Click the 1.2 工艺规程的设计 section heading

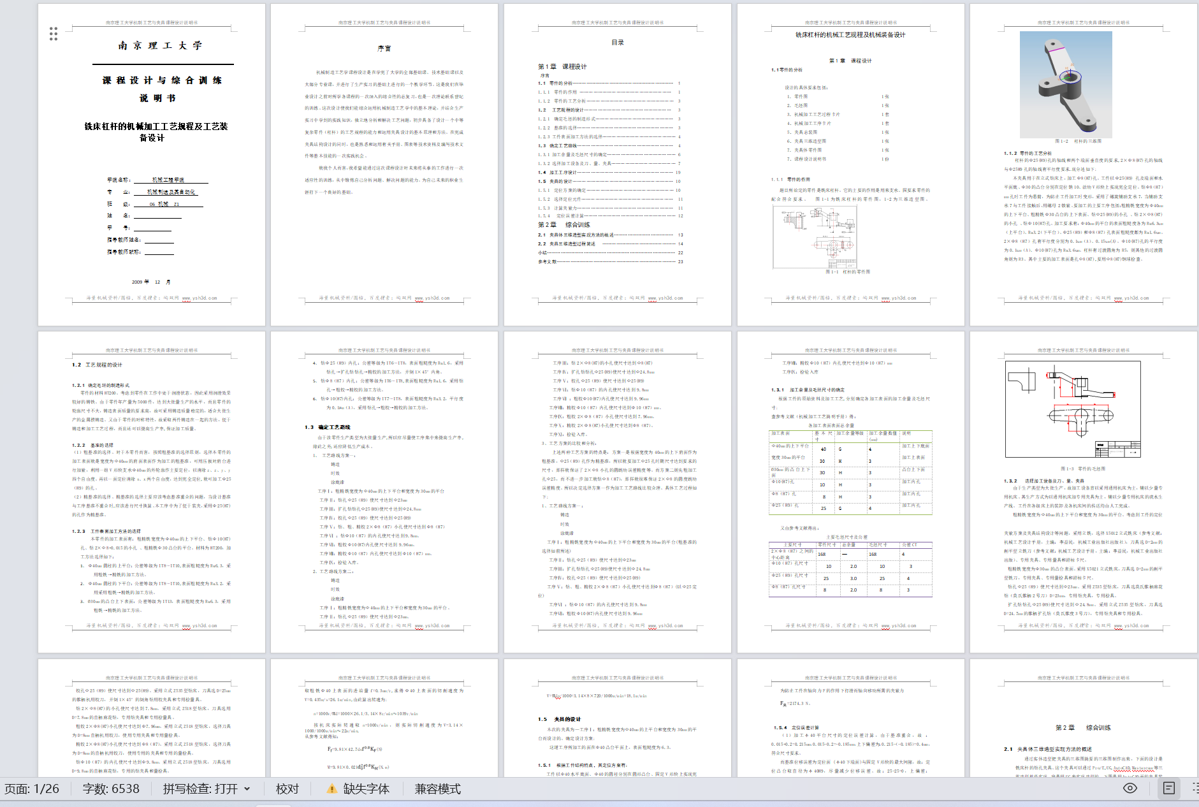pos(97,365)
